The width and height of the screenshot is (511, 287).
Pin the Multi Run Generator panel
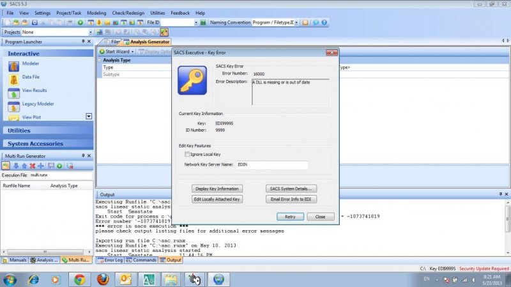tap(83, 155)
